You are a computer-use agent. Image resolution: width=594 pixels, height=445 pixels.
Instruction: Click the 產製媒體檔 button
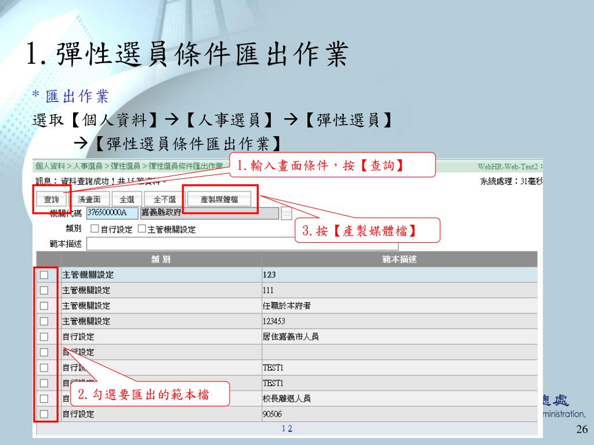tap(219, 199)
